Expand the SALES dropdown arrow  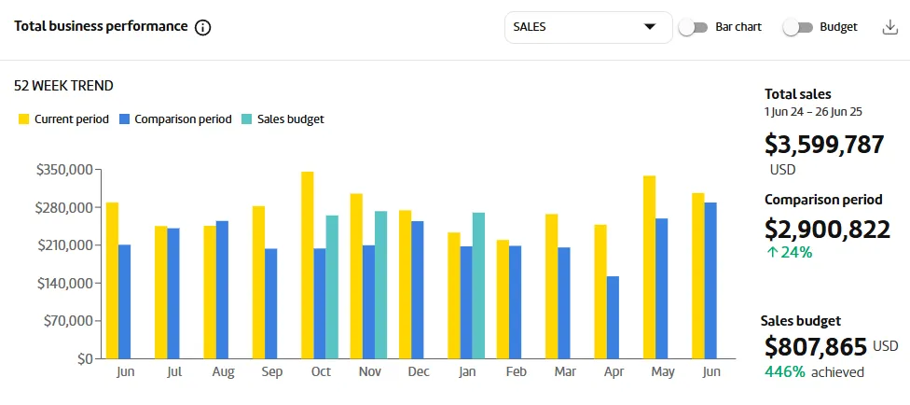tap(650, 27)
